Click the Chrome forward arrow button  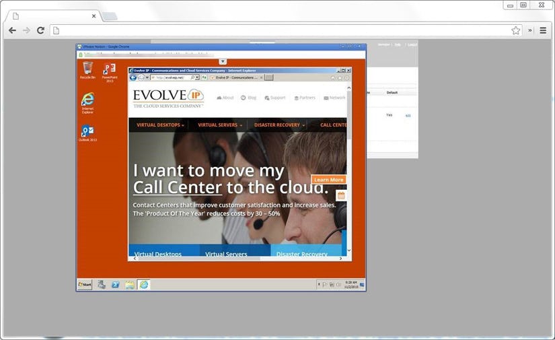click(x=26, y=30)
